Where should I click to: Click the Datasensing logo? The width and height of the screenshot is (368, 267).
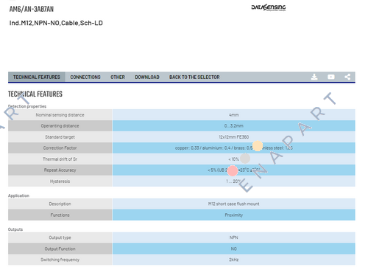tap(269, 7)
